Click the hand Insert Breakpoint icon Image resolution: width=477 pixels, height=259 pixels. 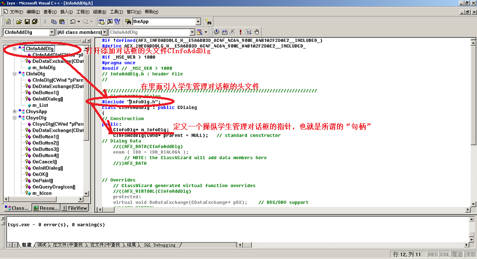tap(257, 32)
